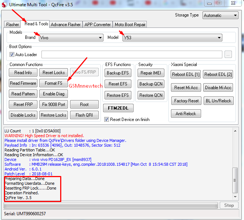Click the Reset FRP button
The width and height of the screenshot is (244, 220).
(23, 104)
